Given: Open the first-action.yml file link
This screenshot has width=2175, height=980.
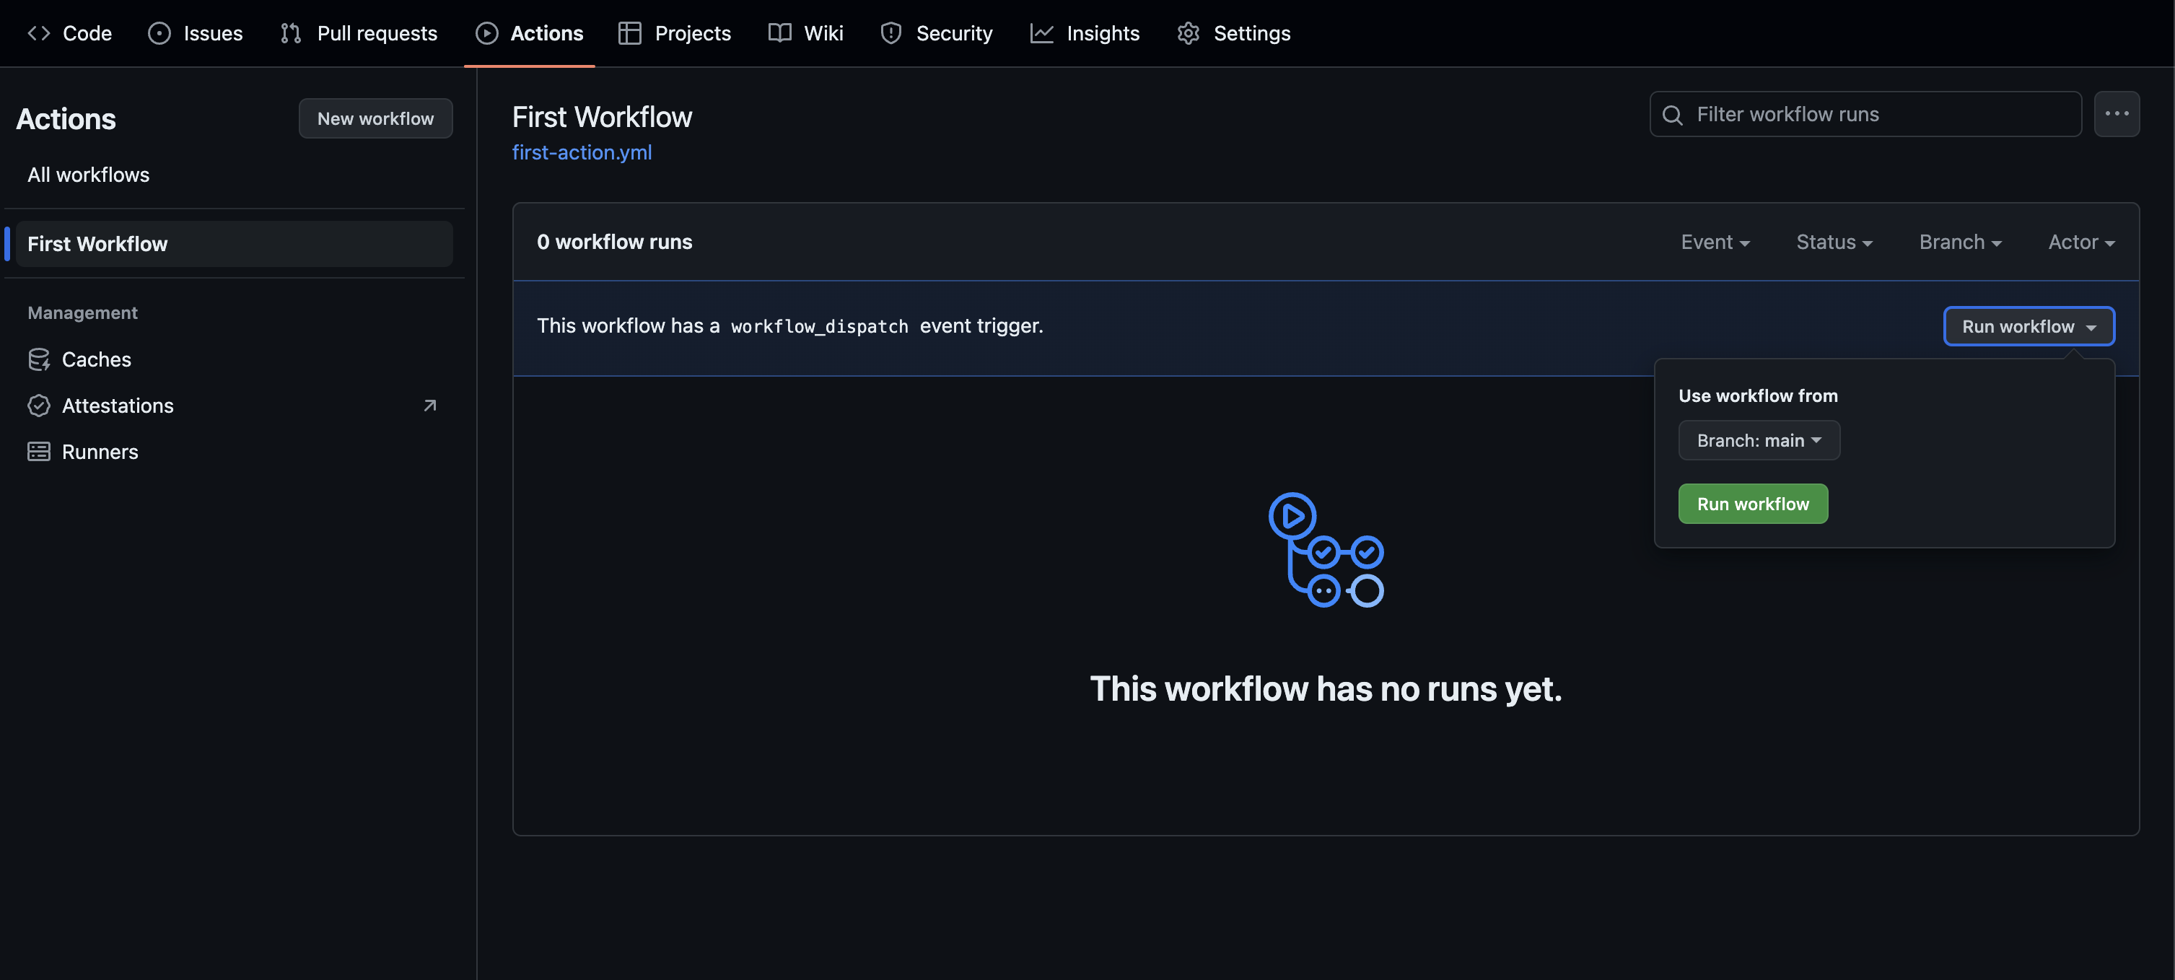Looking at the screenshot, I should tap(582, 153).
